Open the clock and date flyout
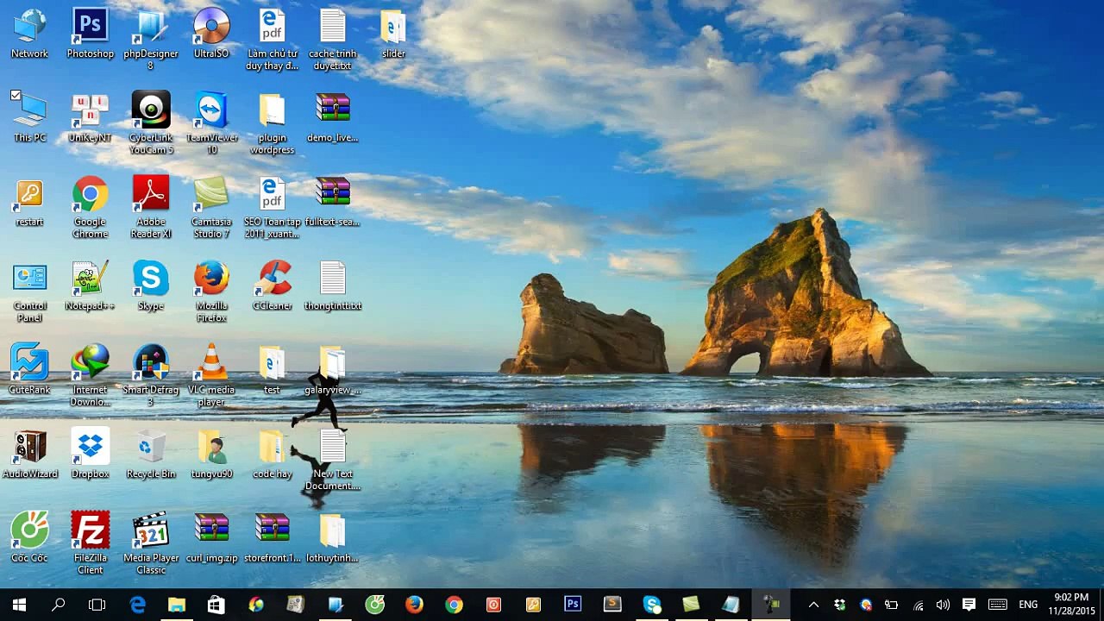The width and height of the screenshot is (1104, 621). [x=1071, y=604]
